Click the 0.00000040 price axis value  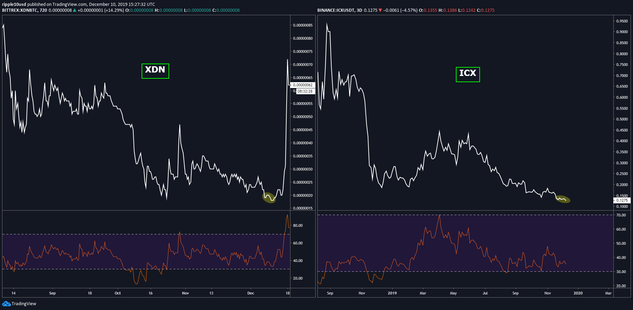click(x=303, y=143)
